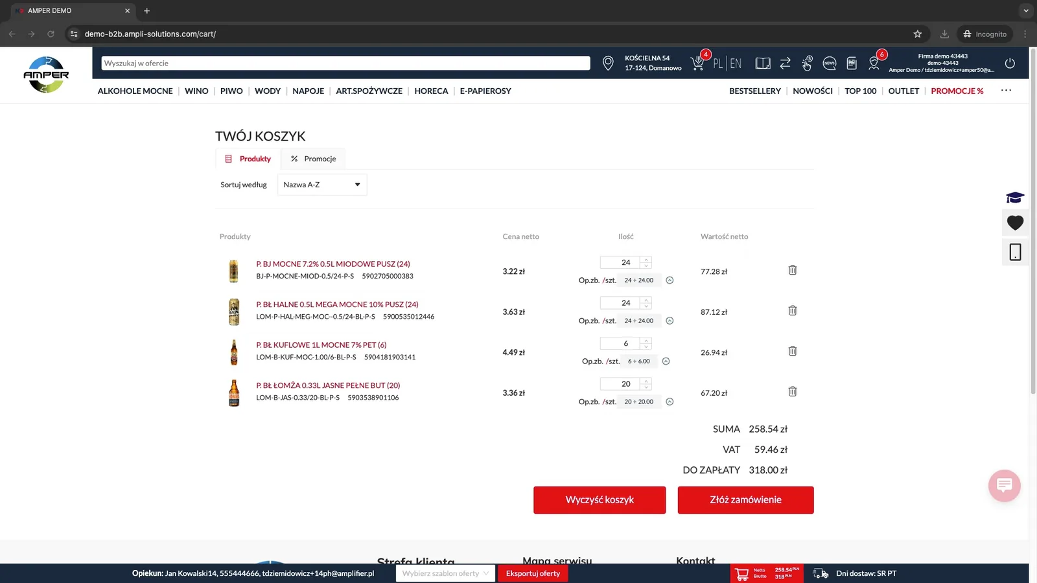Open the PIWO category menu

click(231, 91)
